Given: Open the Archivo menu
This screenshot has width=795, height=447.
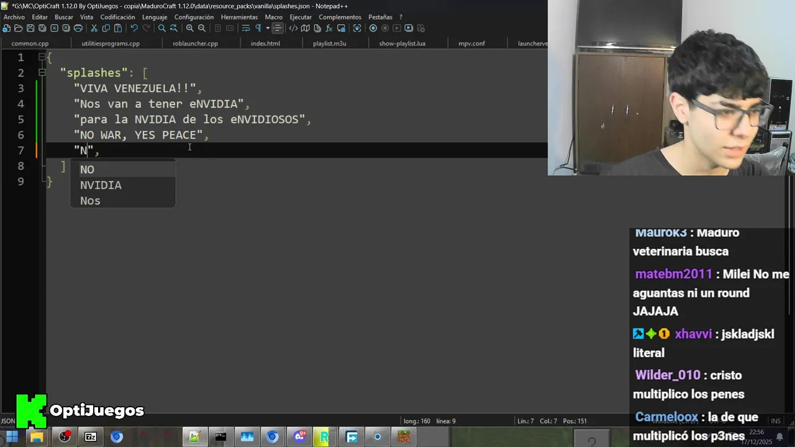Looking at the screenshot, I should tap(14, 17).
